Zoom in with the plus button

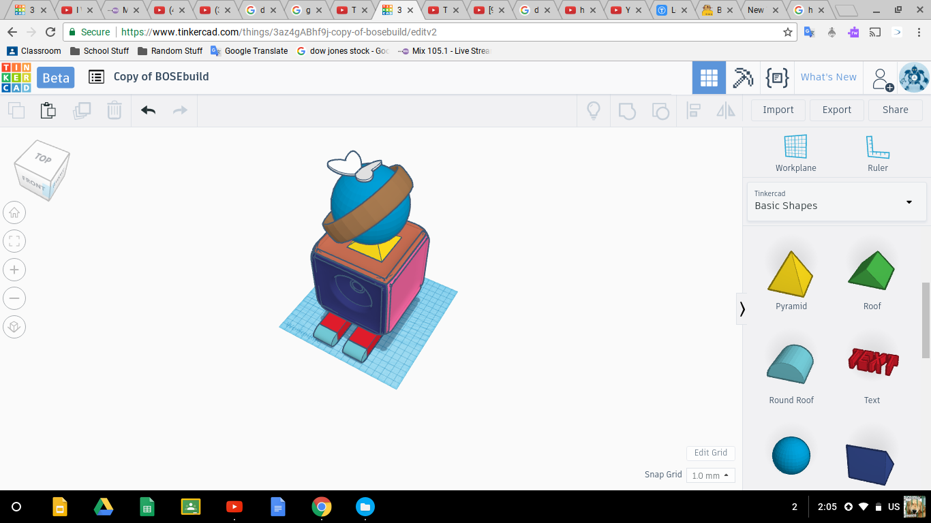point(14,270)
